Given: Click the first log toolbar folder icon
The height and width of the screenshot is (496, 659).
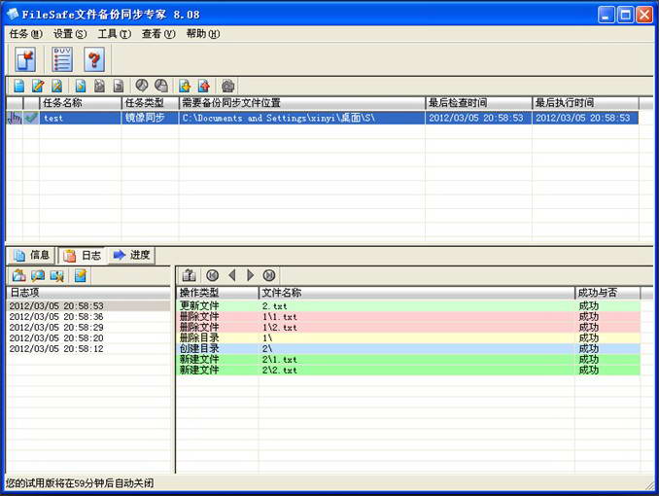Looking at the screenshot, I should [x=18, y=275].
